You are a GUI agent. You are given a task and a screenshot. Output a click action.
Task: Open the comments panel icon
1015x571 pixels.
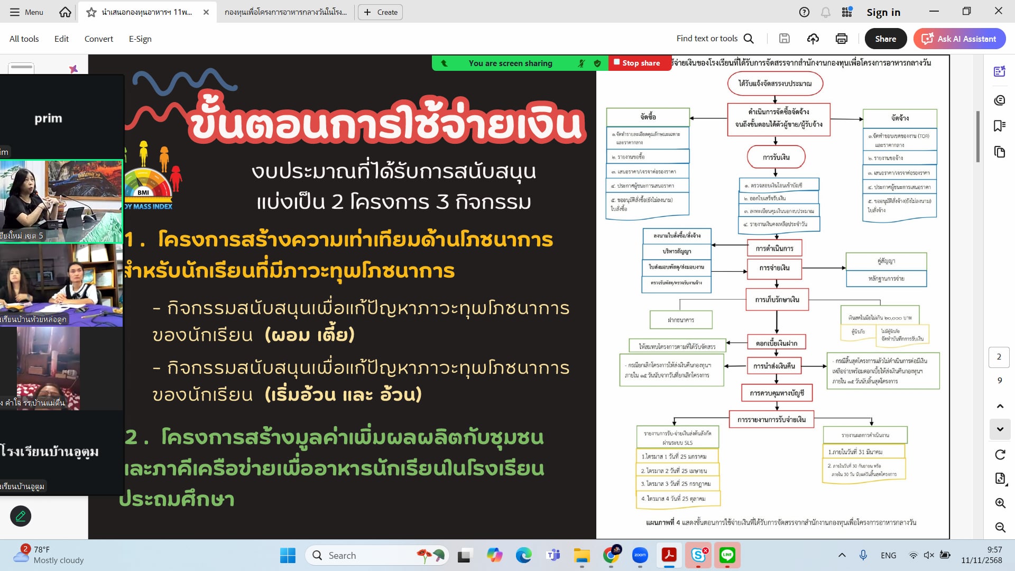point(999,100)
